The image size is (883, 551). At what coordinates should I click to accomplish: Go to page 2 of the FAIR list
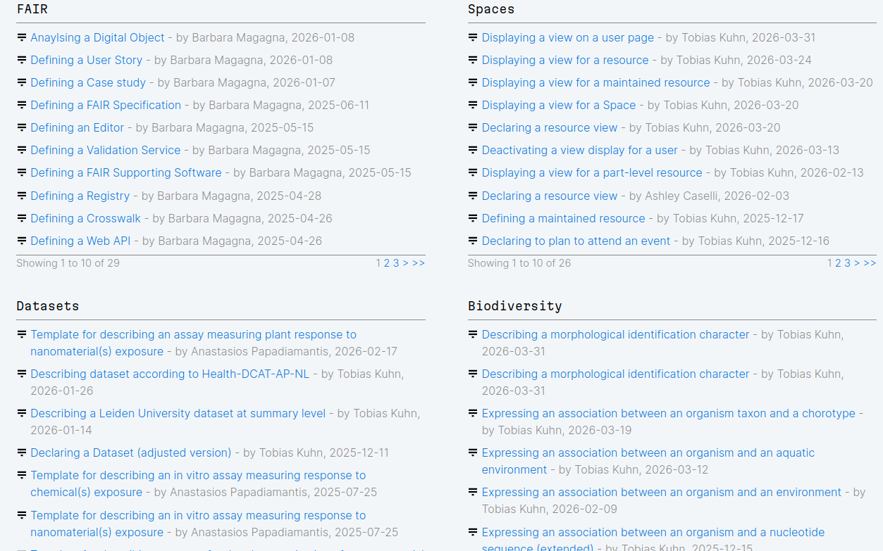pos(387,263)
